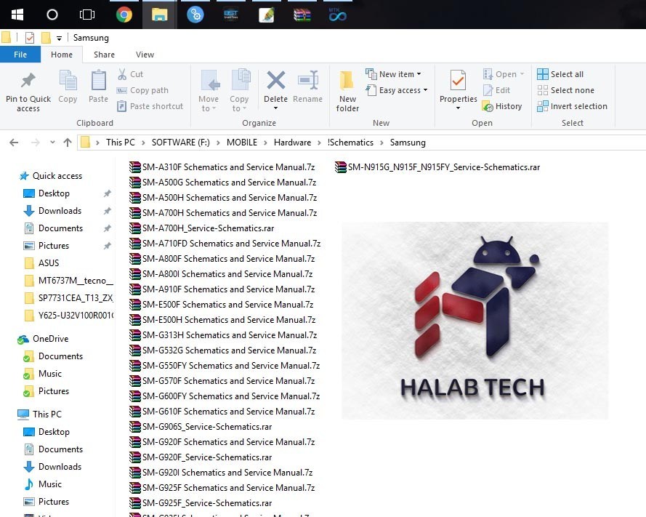Select SM-G906S_Service-Schematics.rar file

(x=201, y=427)
